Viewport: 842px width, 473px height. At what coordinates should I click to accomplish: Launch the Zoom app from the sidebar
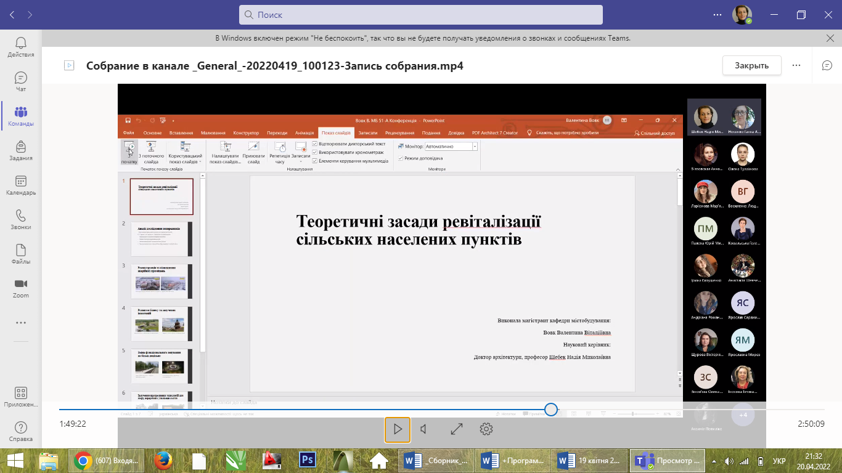click(x=20, y=288)
